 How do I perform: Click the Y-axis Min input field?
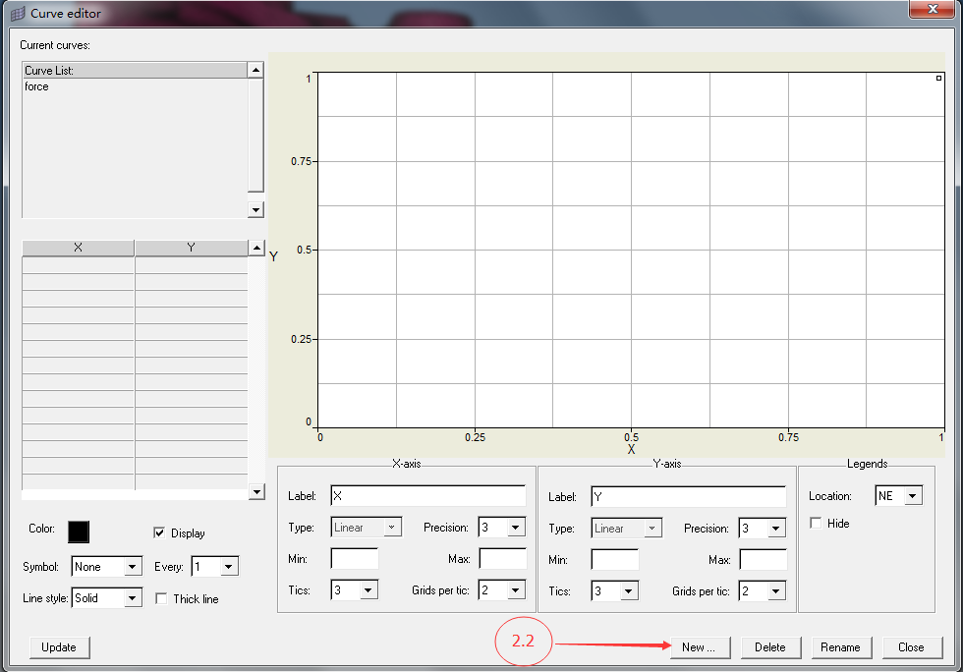click(x=614, y=559)
